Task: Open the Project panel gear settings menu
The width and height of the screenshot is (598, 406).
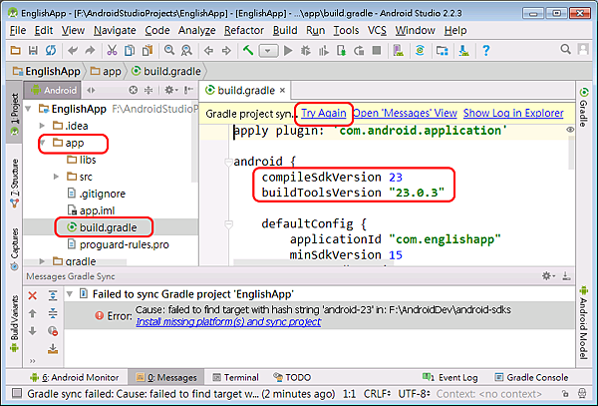Action: tap(170, 90)
